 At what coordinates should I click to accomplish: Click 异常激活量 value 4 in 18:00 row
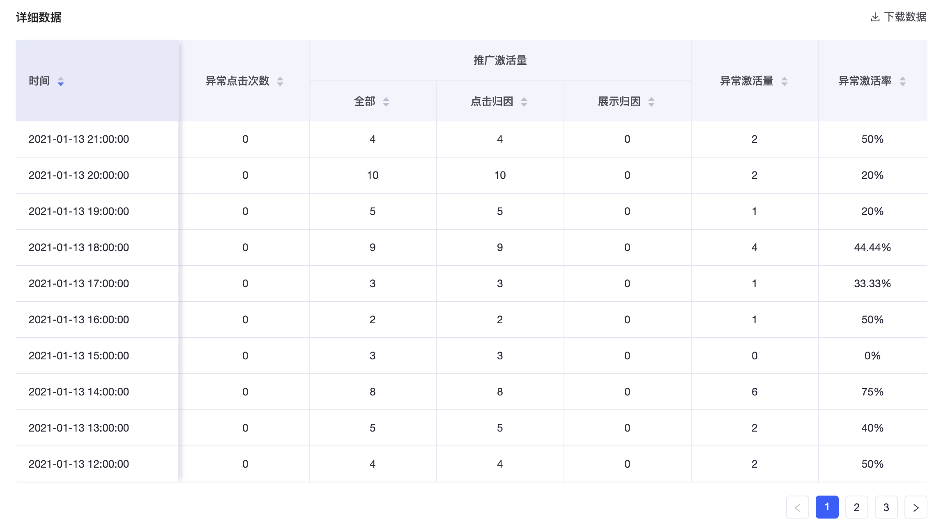pos(755,247)
